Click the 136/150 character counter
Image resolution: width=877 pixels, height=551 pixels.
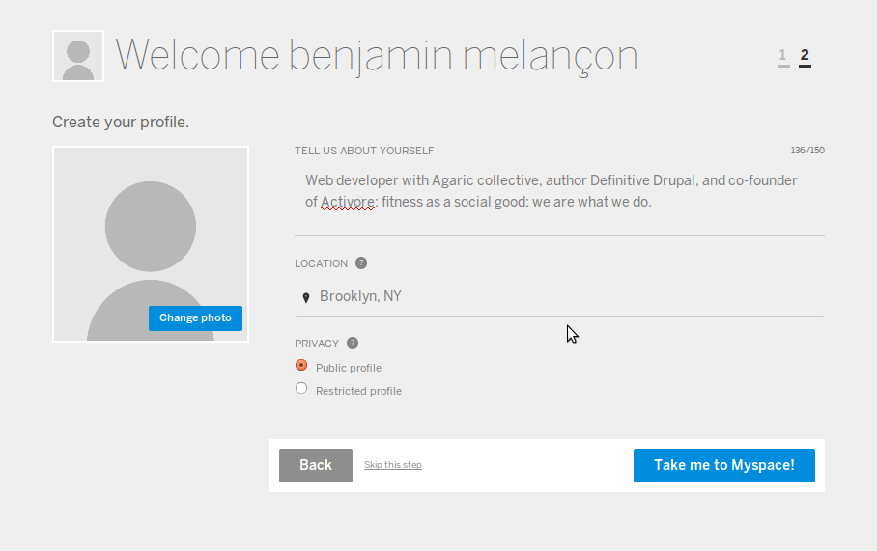click(807, 151)
